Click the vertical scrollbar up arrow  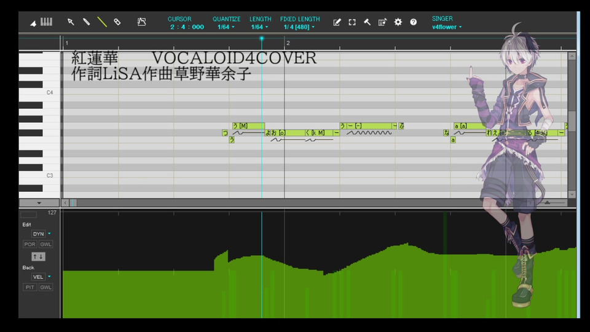572,56
